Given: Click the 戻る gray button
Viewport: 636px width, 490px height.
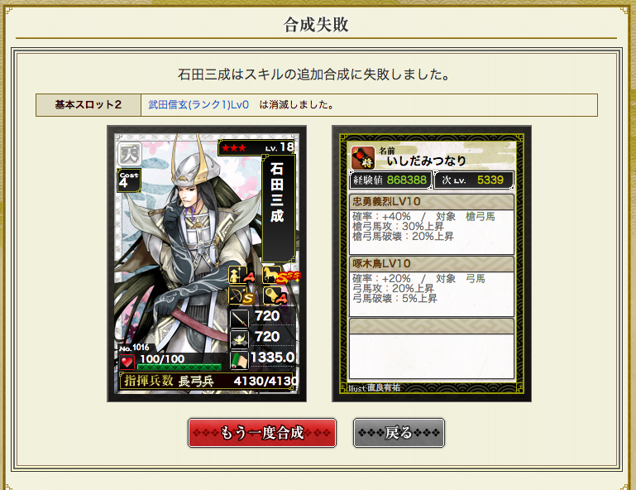Looking at the screenshot, I should [399, 433].
